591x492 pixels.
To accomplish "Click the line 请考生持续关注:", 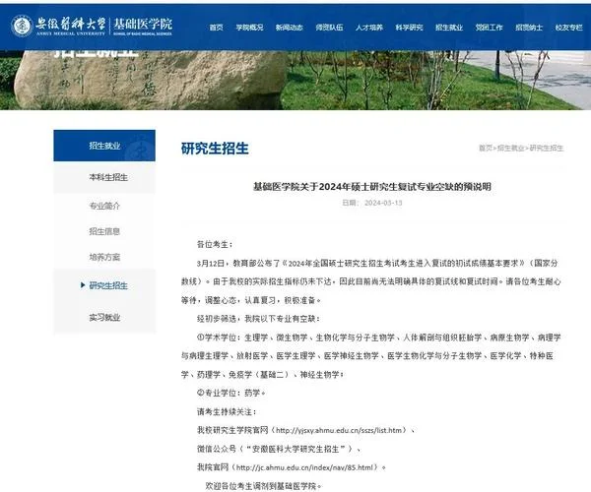I will pyautogui.click(x=227, y=412).
